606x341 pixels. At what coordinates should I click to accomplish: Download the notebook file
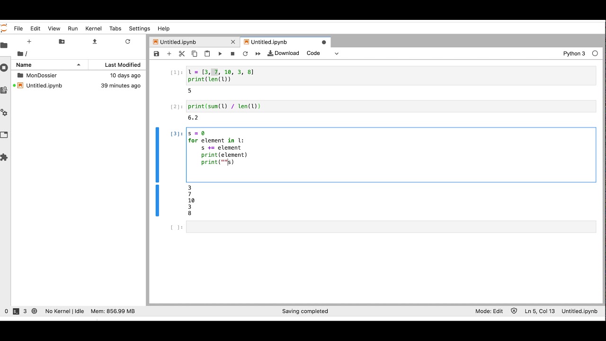283,53
